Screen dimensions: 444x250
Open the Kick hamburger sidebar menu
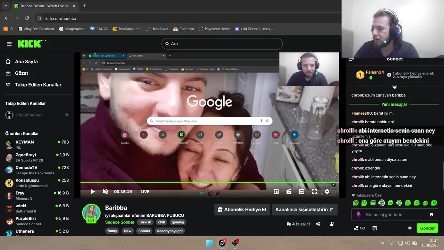pyautogui.click(x=9, y=44)
